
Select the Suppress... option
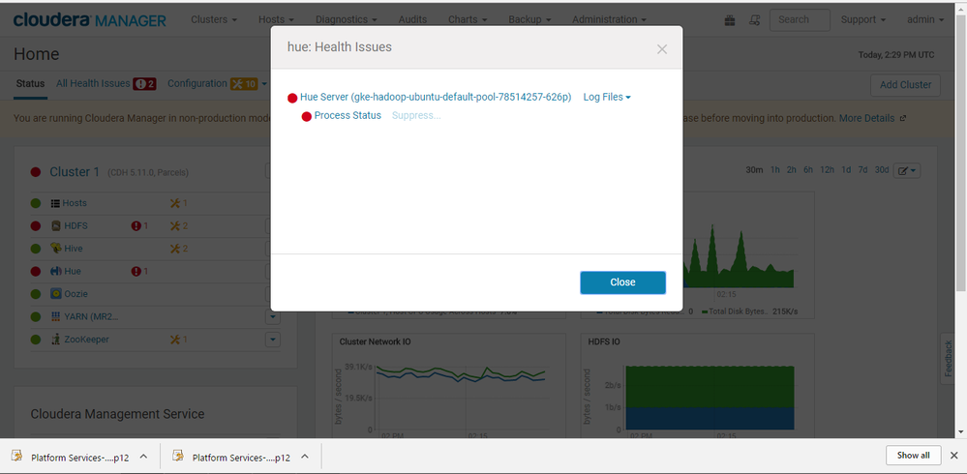pos(416,115)
